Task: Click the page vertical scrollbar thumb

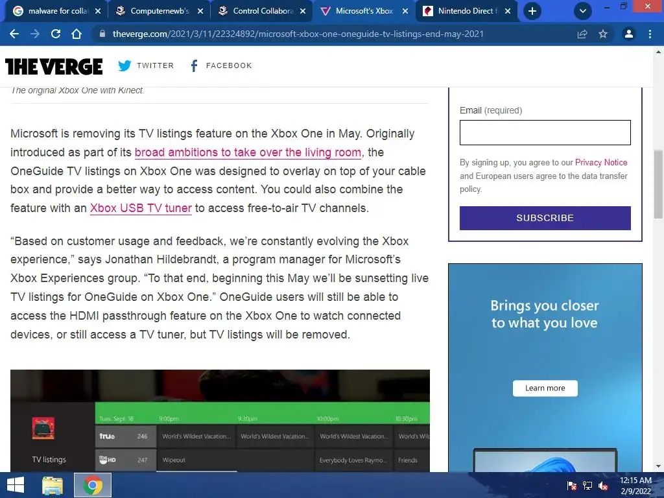Action: tap(658, 184)
